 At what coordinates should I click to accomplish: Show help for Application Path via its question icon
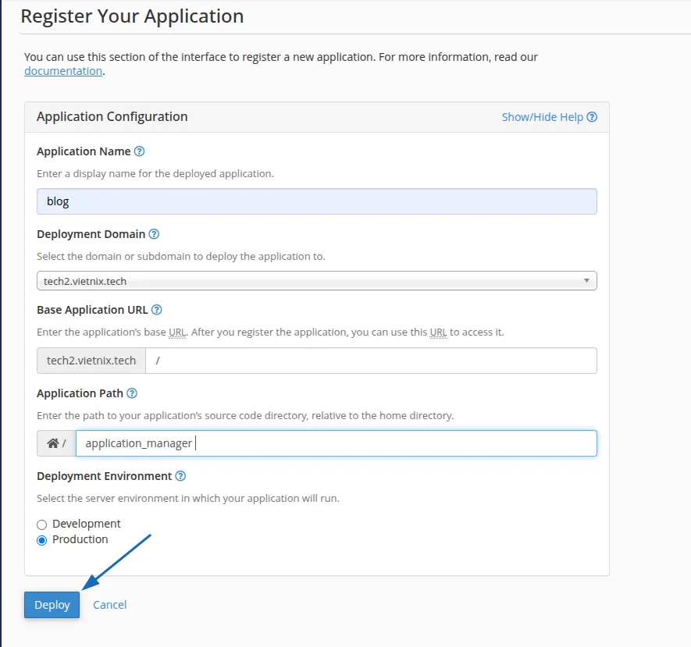132,393
